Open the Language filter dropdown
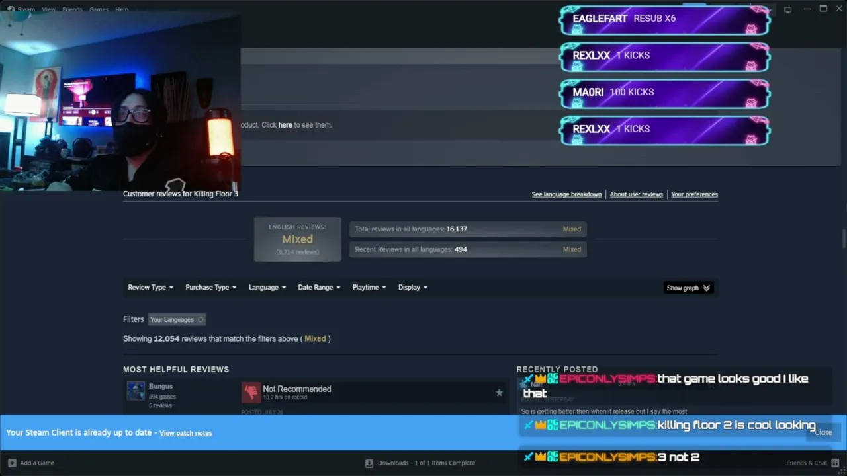This screenshot has height=476, width=847. 267,288
